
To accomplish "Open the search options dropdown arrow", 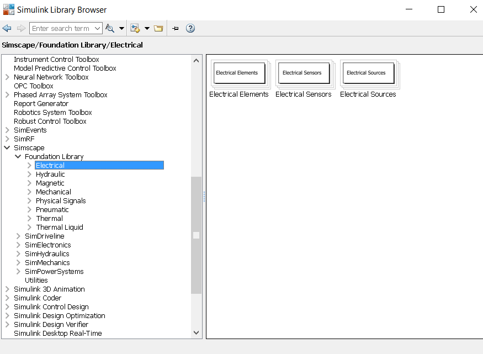I will [121, 28].
